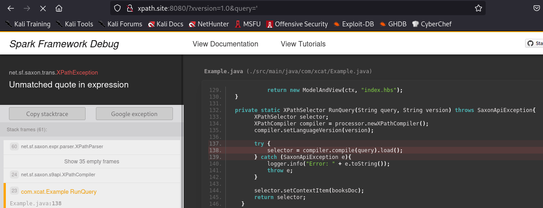543x208 pixels.
Task: Click the Copy stacktrace button
Action: coord(47,114)
